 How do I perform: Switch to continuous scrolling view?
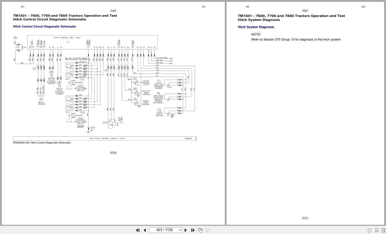[x=376, y=230]
